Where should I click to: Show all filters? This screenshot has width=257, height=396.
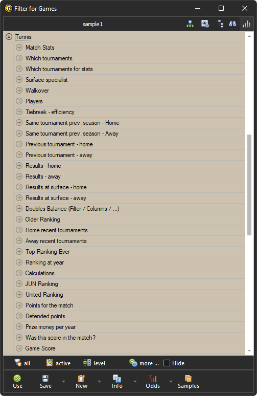pyautogui.click(x=22, y=363)
